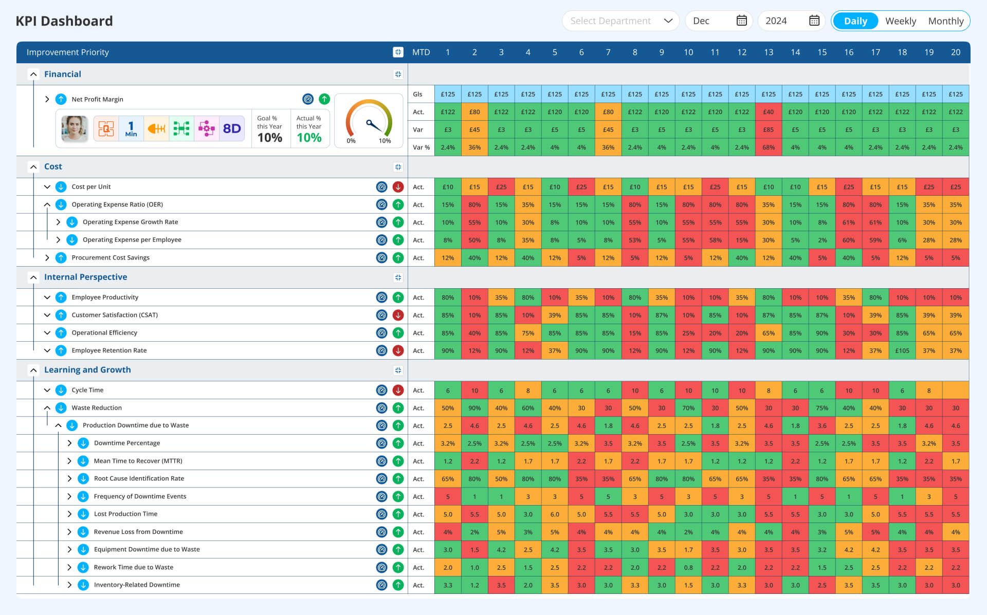The width and height of the screenshot is (987, 615).
Task: Switch to the Weekly view
Action: pyautogui.click(x=901, y=21)
